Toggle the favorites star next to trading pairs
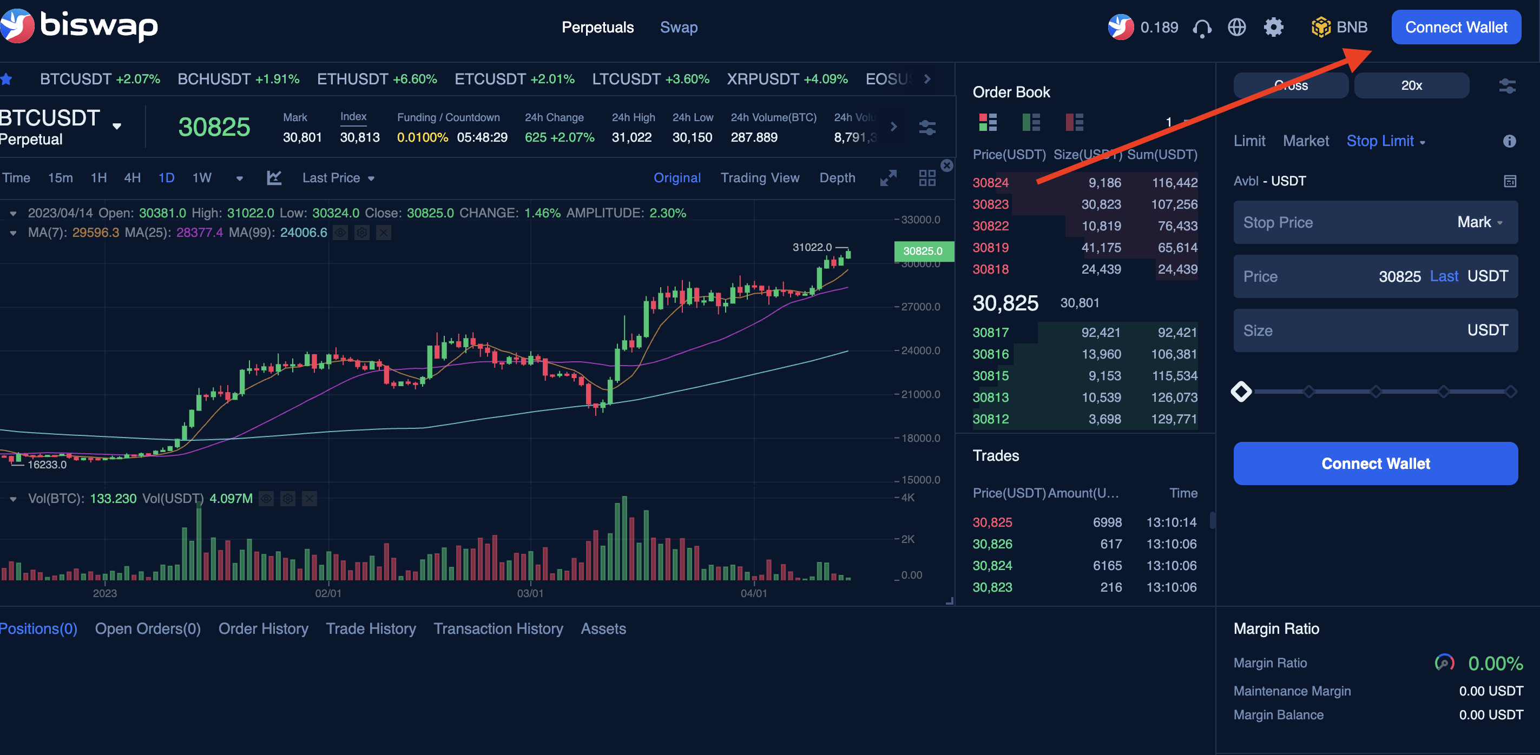1540x755 pixels. 7,78
